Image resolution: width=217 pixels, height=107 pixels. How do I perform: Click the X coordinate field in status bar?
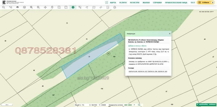93,105
